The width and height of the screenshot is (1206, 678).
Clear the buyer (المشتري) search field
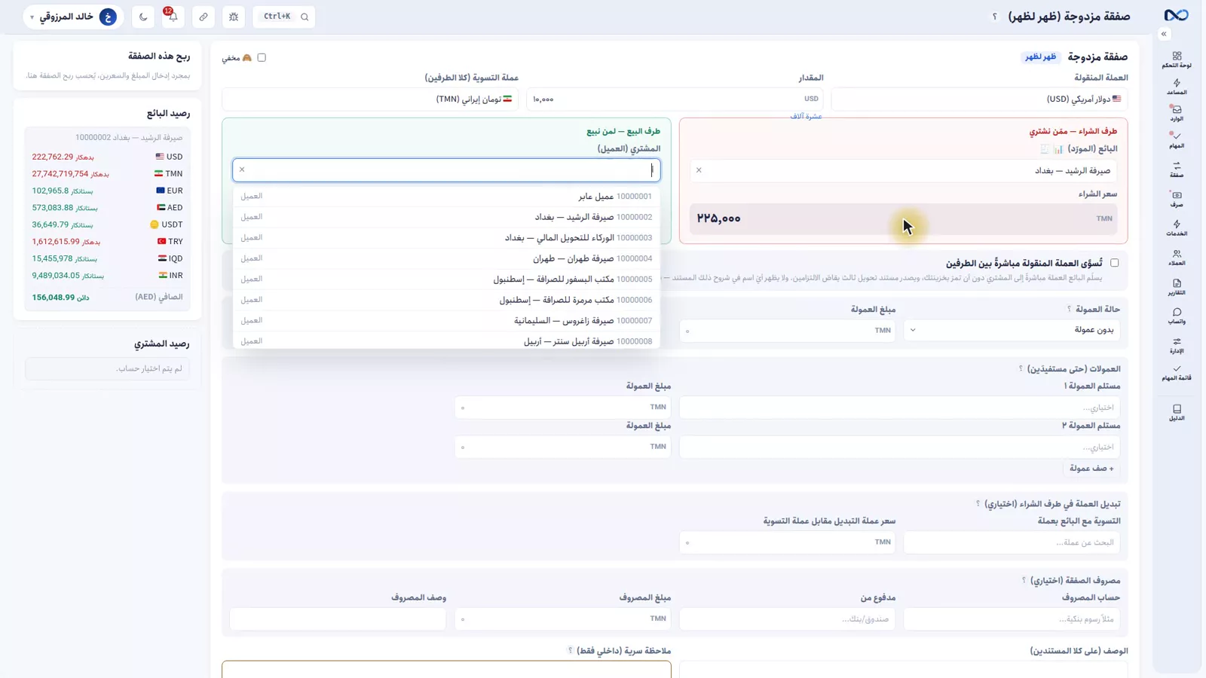(242, 169)
